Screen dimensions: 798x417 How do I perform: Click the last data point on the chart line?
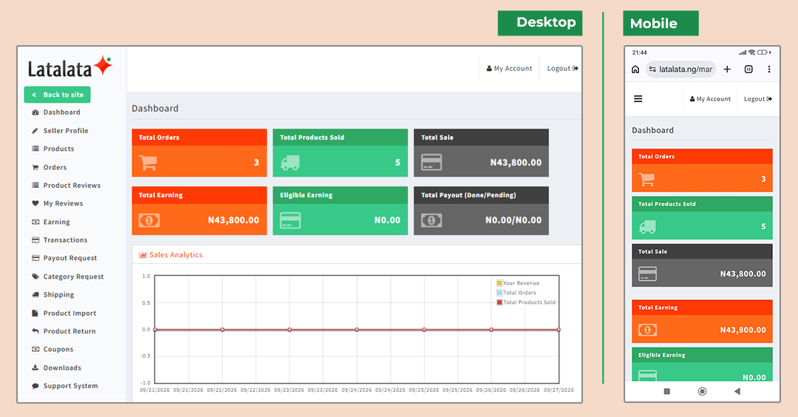pos(559,330)
